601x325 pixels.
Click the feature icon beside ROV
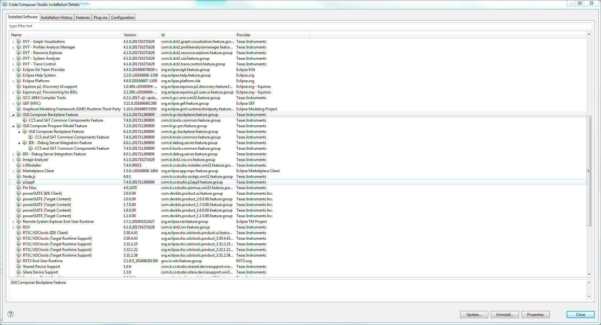[x=19, y=227]
